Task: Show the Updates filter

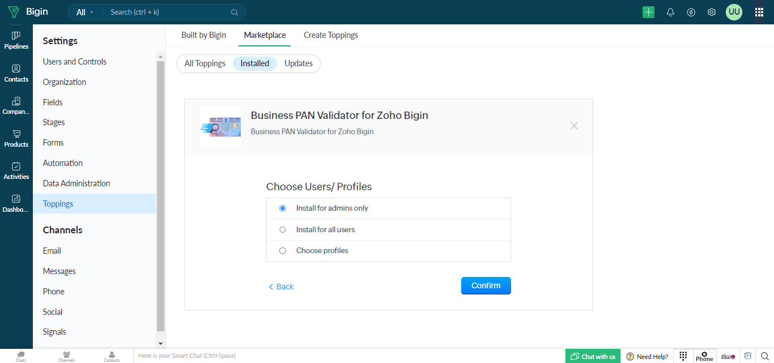Action: [299, 63]
